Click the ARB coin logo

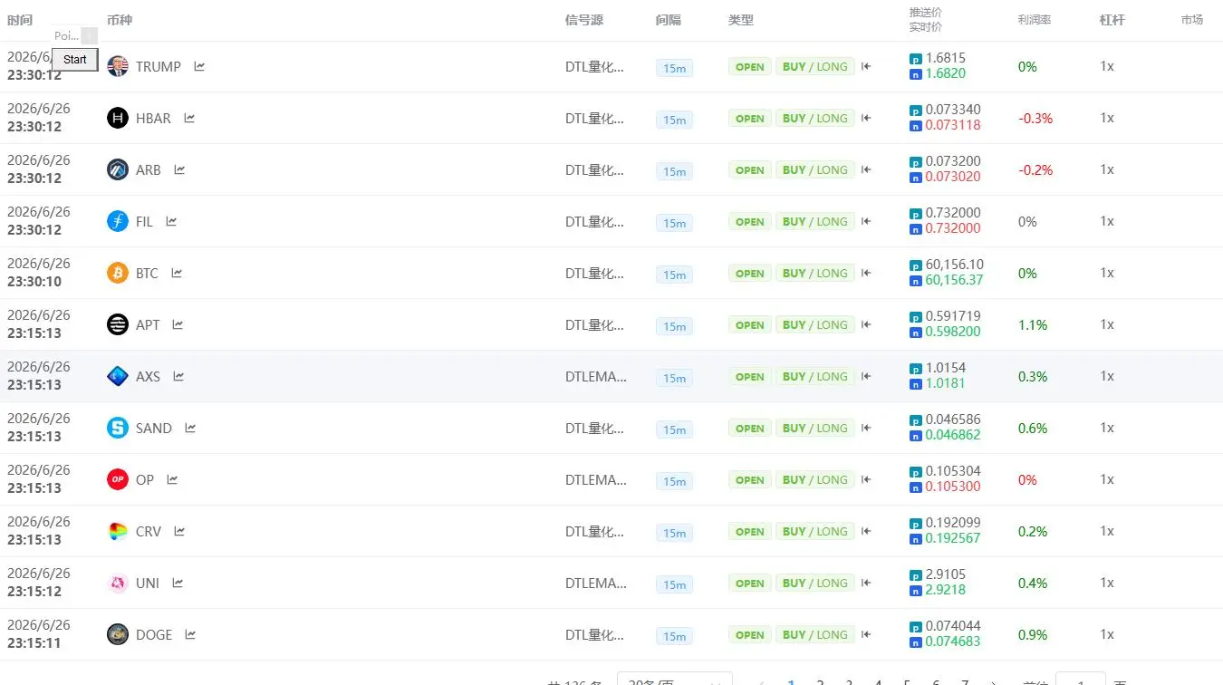coord(118,169)
